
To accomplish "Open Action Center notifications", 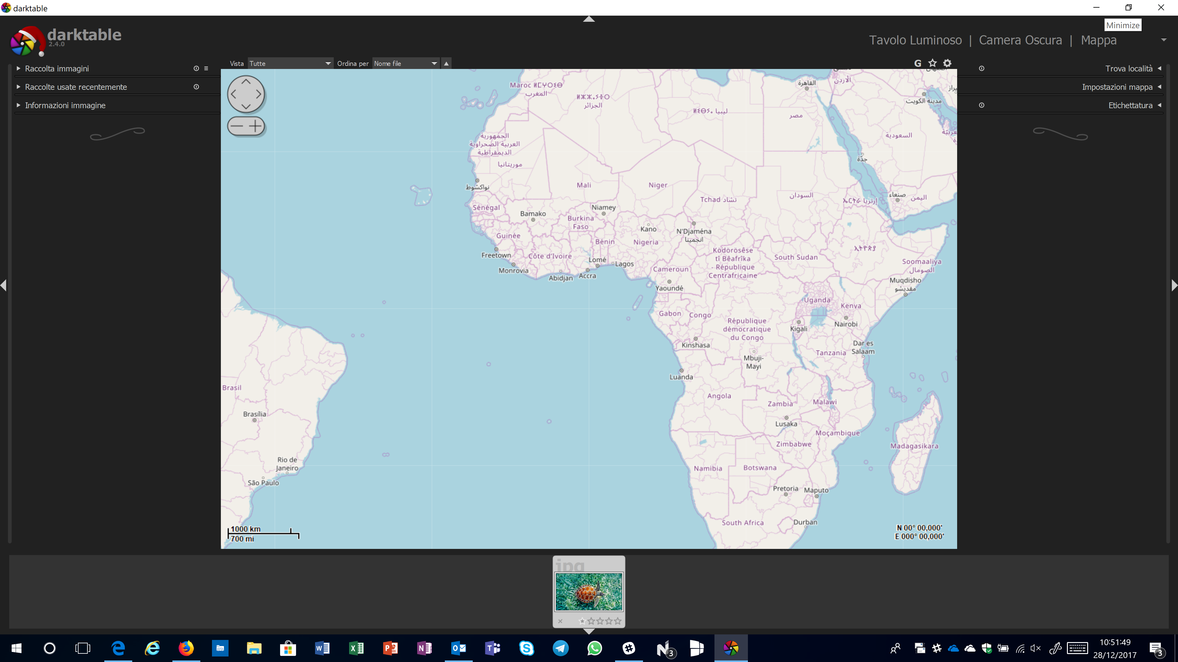I will 1157,648.
